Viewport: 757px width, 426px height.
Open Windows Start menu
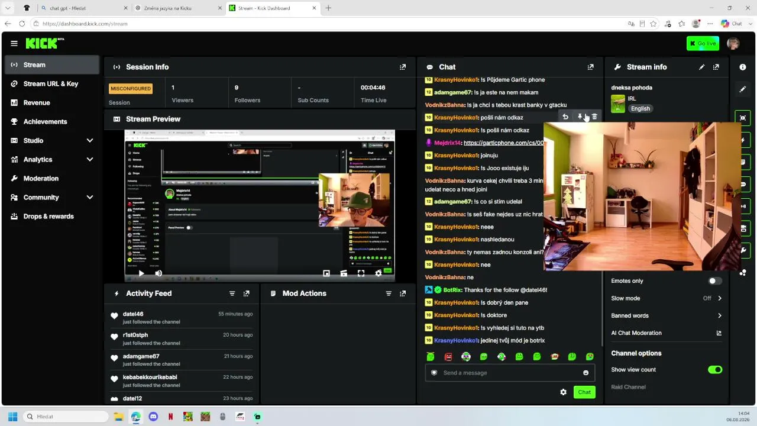pyautogui.click(x=12, y=417)
